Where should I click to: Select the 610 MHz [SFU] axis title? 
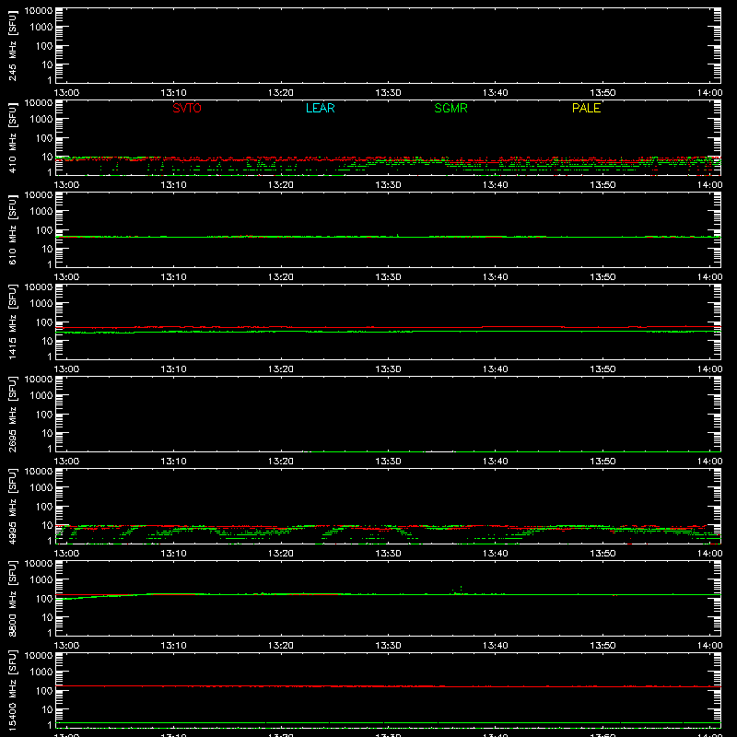pyautogui.click(x=12, y=229)
